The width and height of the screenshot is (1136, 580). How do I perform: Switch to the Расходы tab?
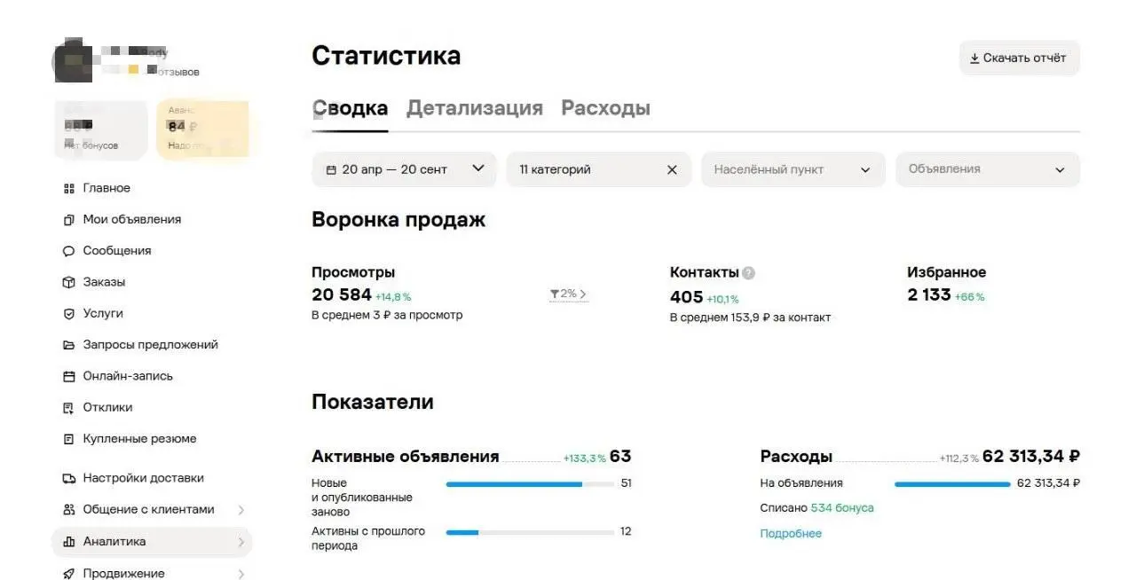coord(605,108)
